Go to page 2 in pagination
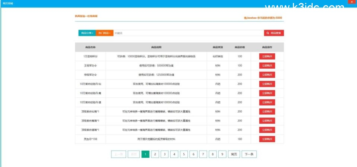Viewport: 357px width, 167px height. (155, 154)
